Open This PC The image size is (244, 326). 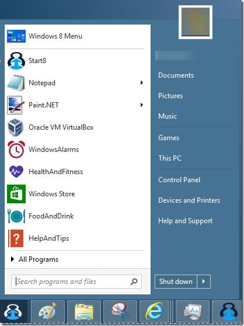(x=170, y=158)
